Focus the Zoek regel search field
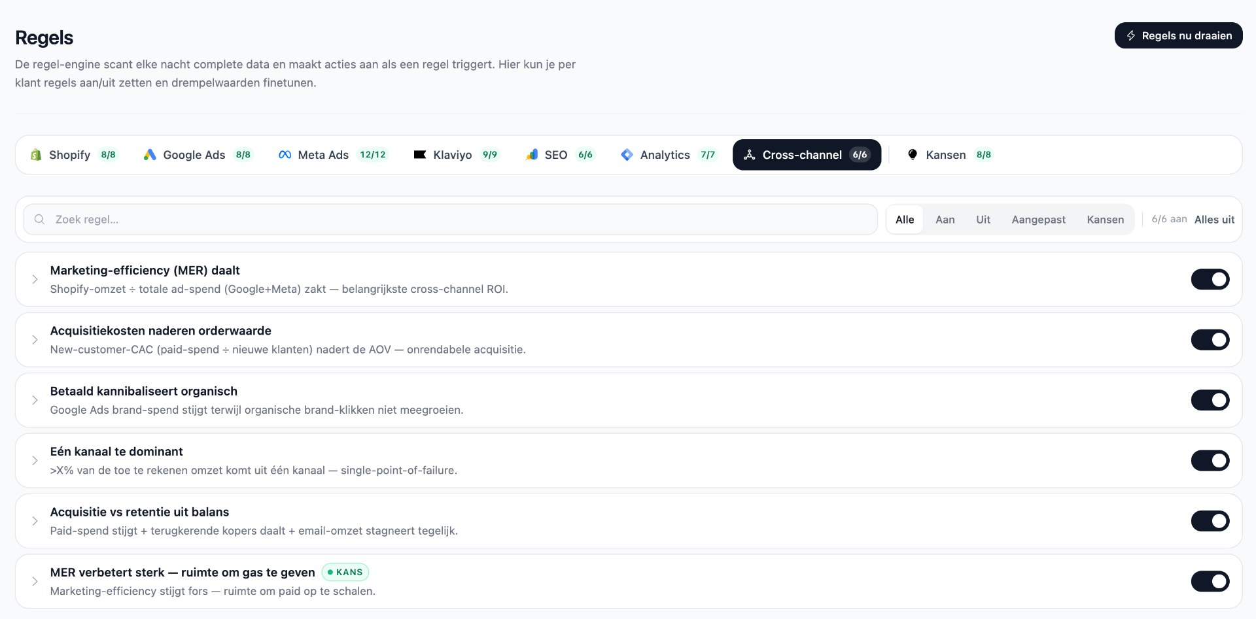This screenshot has width=1256, height=619. pos(450,220)
